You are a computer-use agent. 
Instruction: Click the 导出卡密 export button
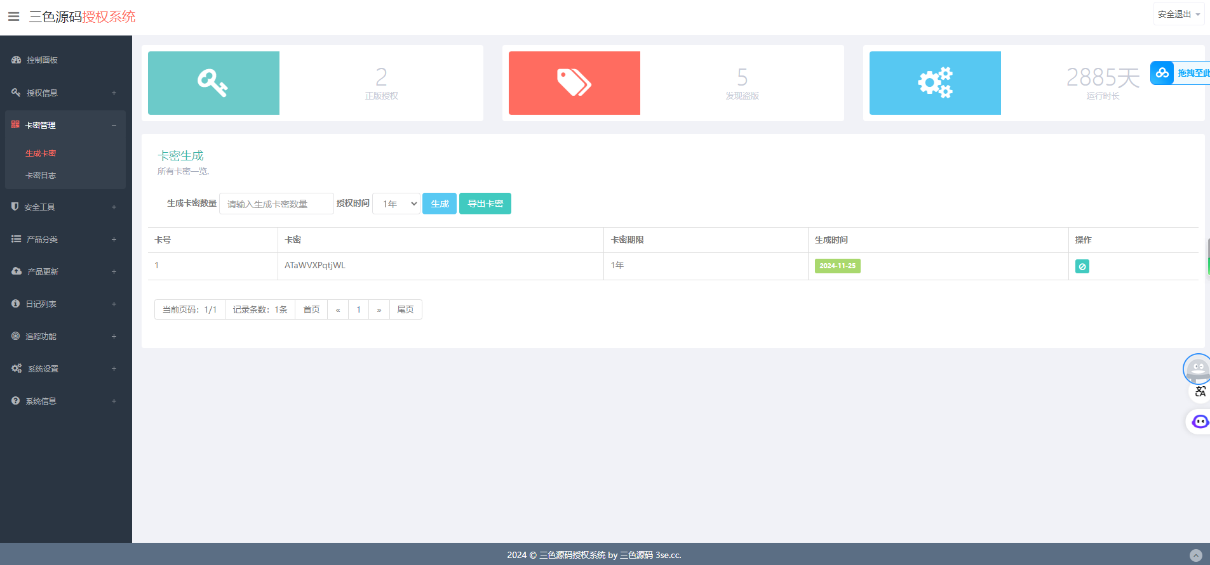(x=485, y=204)
